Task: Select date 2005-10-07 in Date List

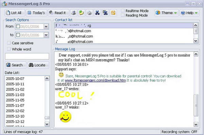Action: pos(15,79)
